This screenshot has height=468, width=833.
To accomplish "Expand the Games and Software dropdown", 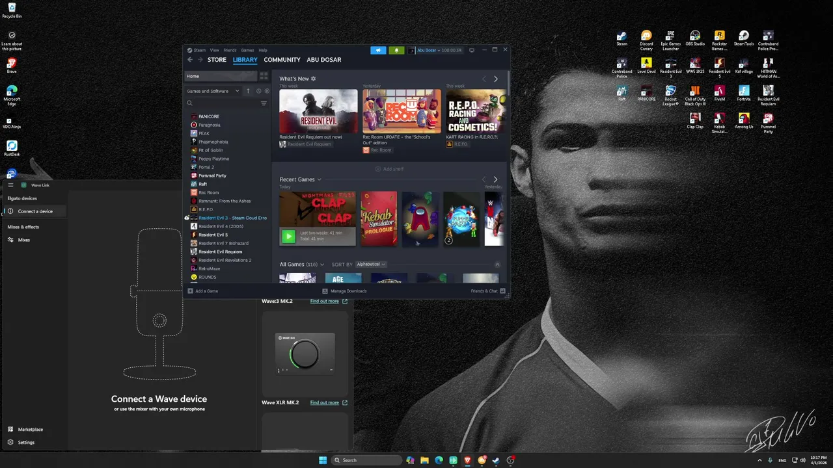I will click(x=213, y=91).
